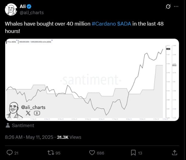The height and width of the screenshot is (160, 186).
Task: Open the Grok explain icon
Action: coord(168,6)
